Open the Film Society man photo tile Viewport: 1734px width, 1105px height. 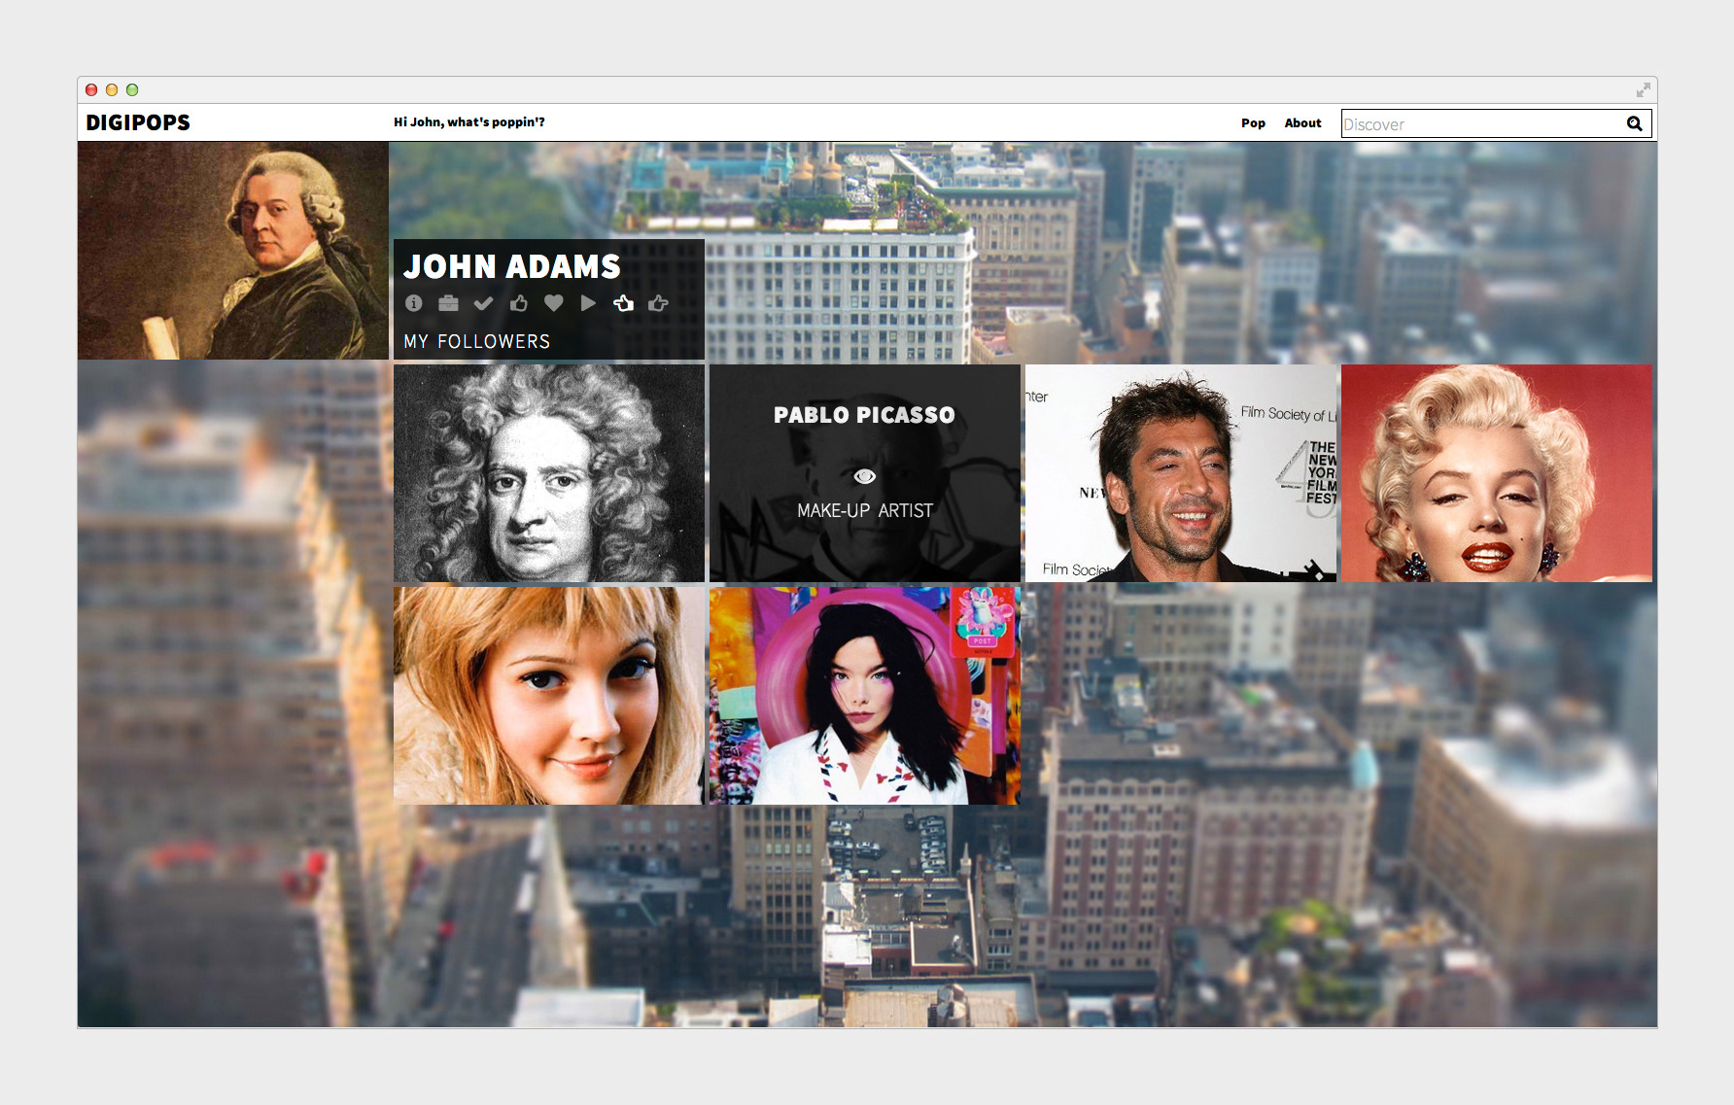click(x=1181, y=473)
